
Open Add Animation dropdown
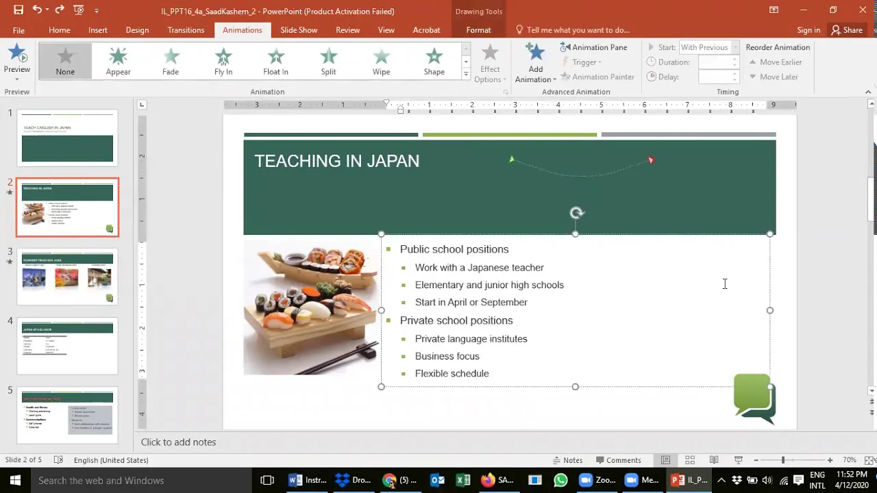tap(535, 62)
